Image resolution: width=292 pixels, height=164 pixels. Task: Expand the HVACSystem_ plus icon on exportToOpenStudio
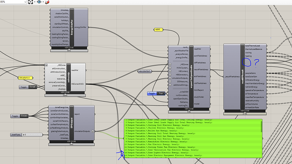coord(170,68)
